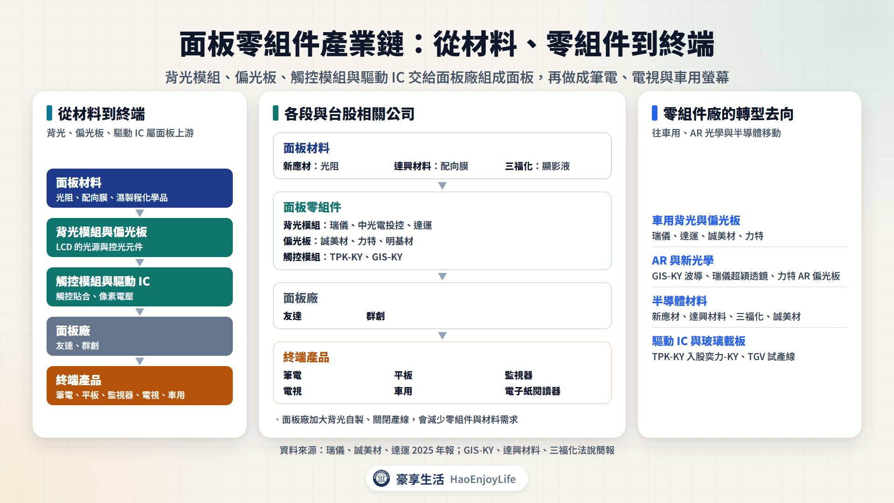Viewport: 894px width, 503px height.
Task: Click the 各段與台股相關公司 panel heading
Action: coord(349,114)
